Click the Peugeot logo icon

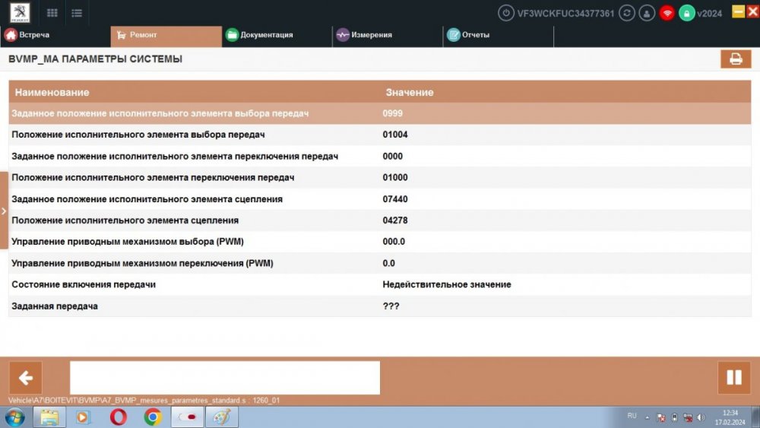(20, 13)
